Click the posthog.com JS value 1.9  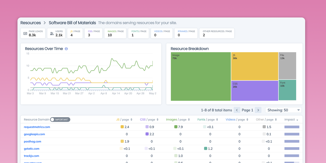[127, 141]
